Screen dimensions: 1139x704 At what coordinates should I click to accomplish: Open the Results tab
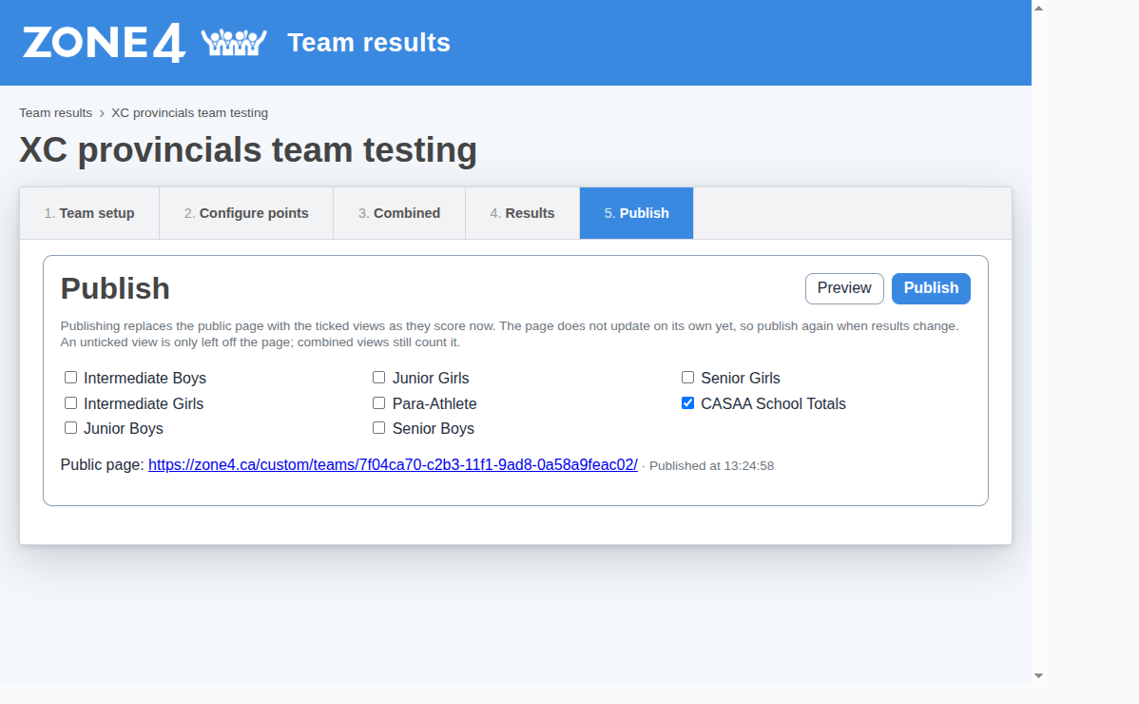tap(522, 213)
